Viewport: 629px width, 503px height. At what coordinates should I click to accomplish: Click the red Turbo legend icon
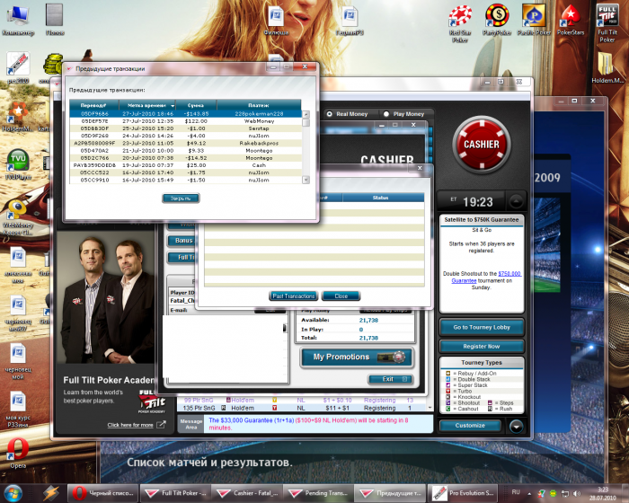pos(447,391)
